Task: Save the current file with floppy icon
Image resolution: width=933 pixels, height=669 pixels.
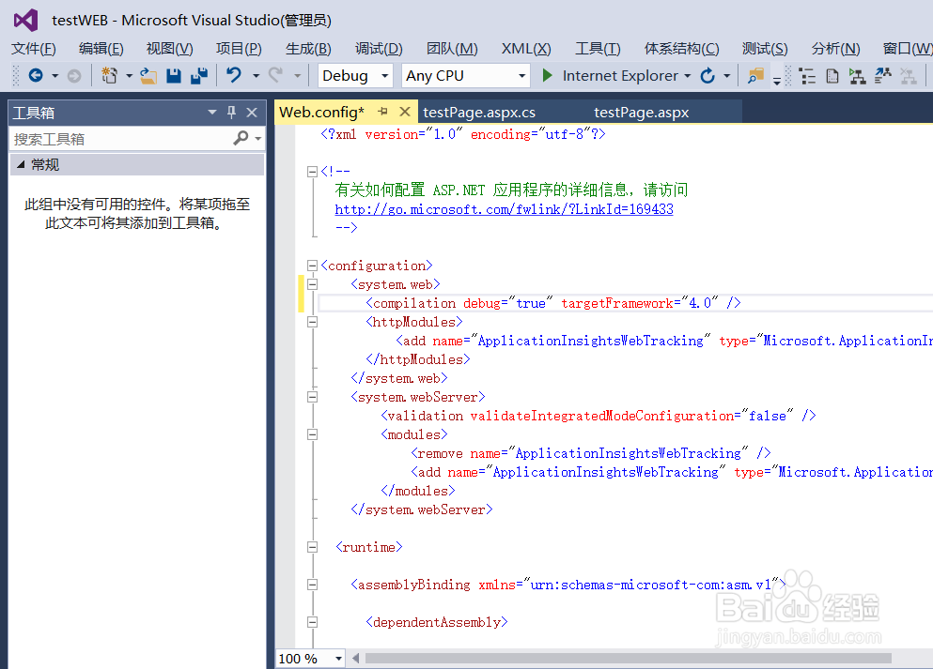Action: tap(173, 75)
